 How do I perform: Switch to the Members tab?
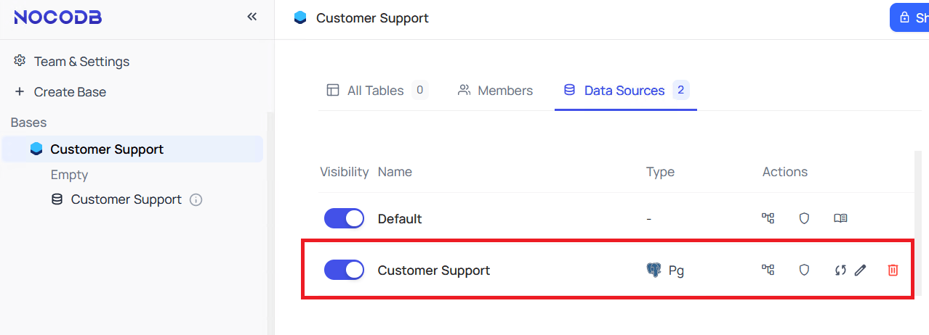click(504, 91)
